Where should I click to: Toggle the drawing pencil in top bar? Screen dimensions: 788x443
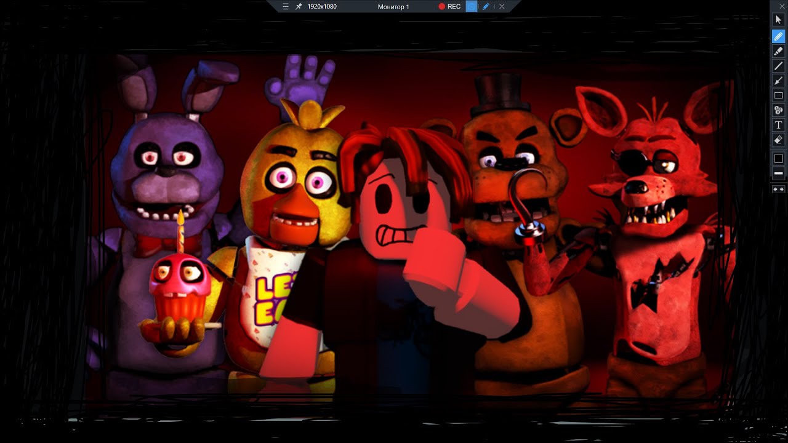click(x=486, y=6)
